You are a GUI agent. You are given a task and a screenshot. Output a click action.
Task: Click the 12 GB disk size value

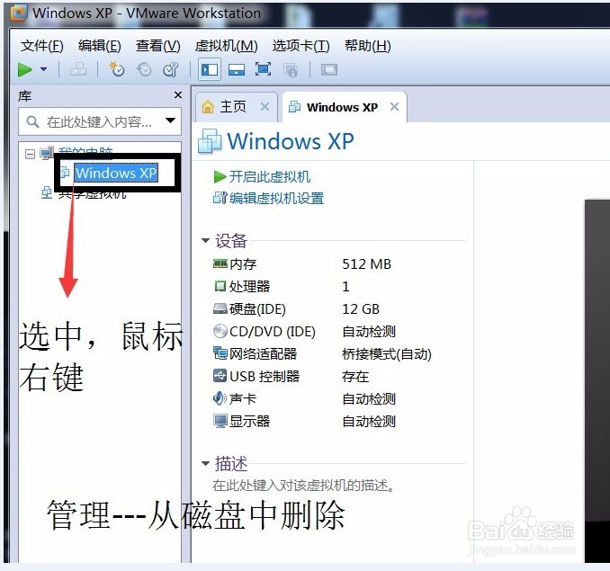click(x=361, y=309)
